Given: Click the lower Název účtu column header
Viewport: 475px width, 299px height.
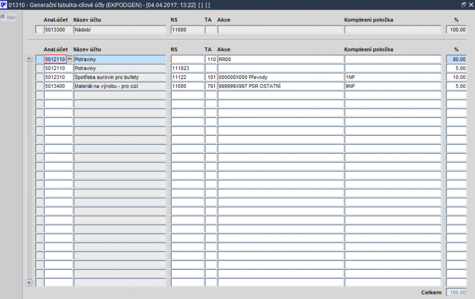Looking at the screenshot, I should tap(87, 49).
